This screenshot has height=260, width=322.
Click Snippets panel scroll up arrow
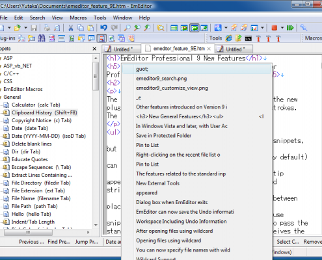(x=96, y=58)
